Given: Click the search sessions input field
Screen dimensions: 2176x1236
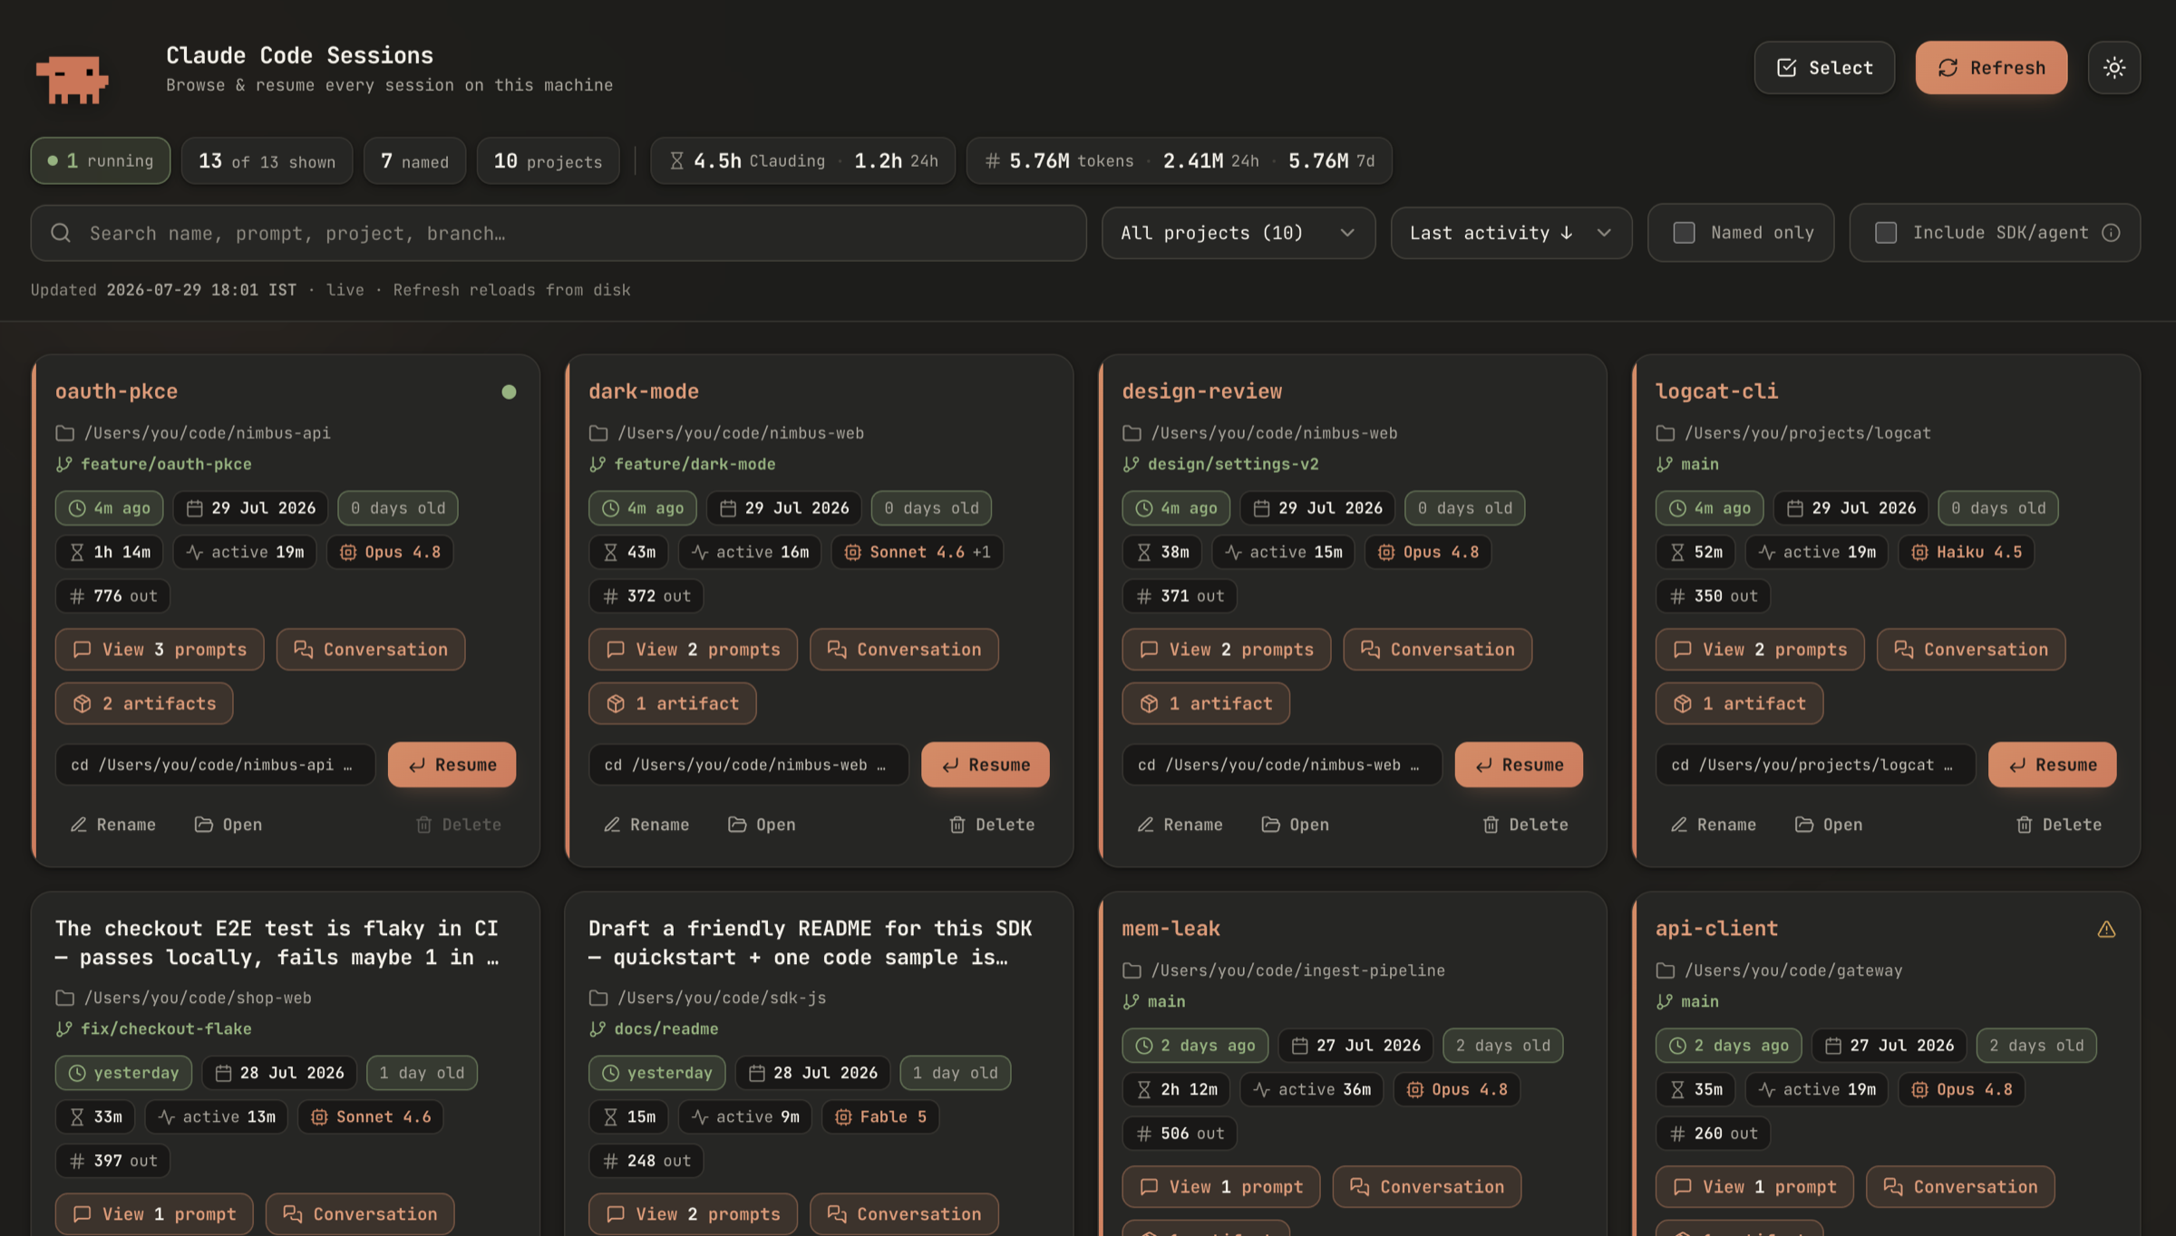Looking at the screenshot, I should click(559, 233).
